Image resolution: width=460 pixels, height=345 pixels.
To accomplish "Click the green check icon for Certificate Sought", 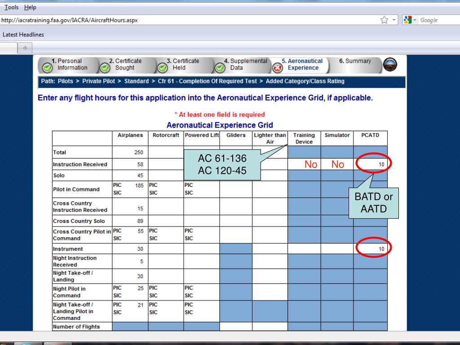I will (x=105, y=68).
